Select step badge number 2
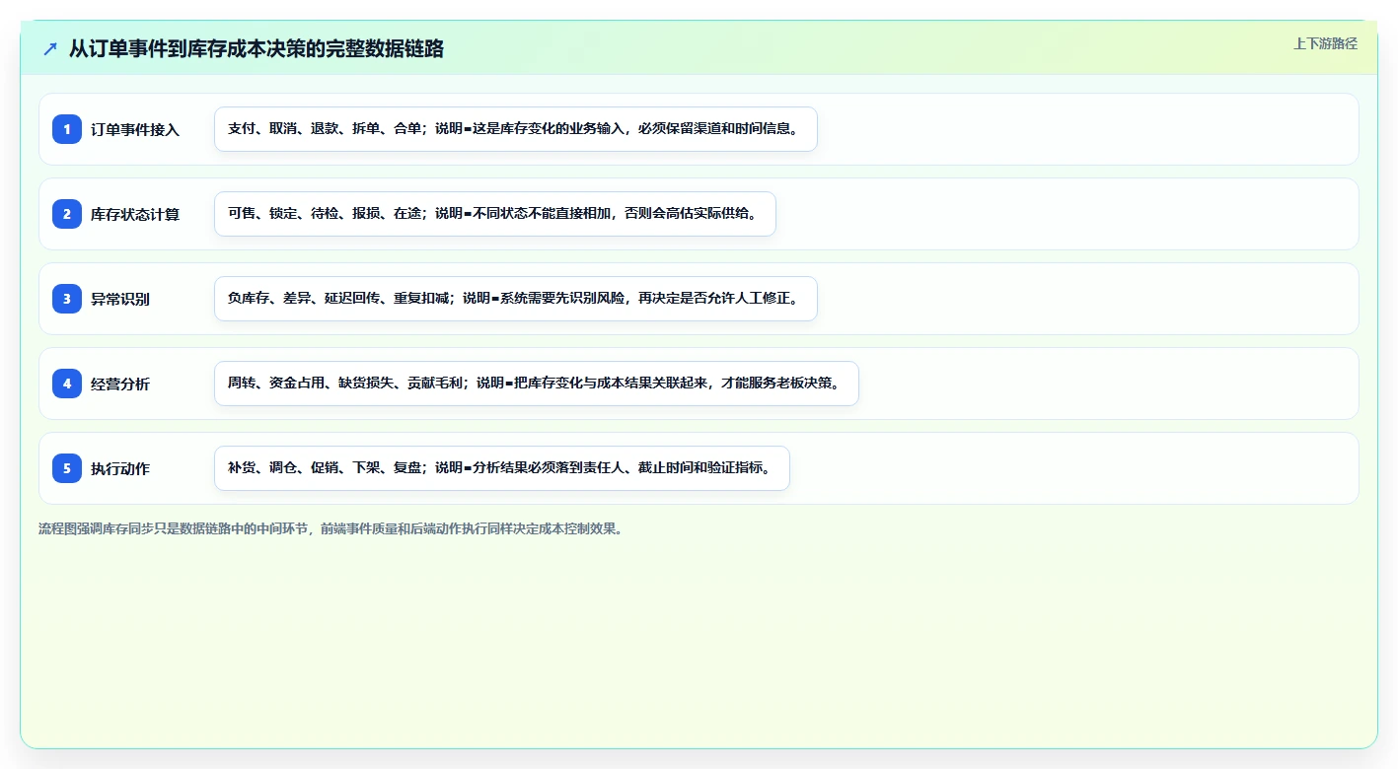Image resolution: width=1398 pixels, height=769 pixels. point(67,214)
